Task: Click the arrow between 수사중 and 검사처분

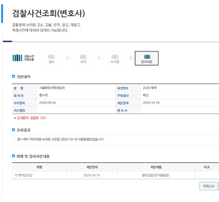Action: [131, 58]
